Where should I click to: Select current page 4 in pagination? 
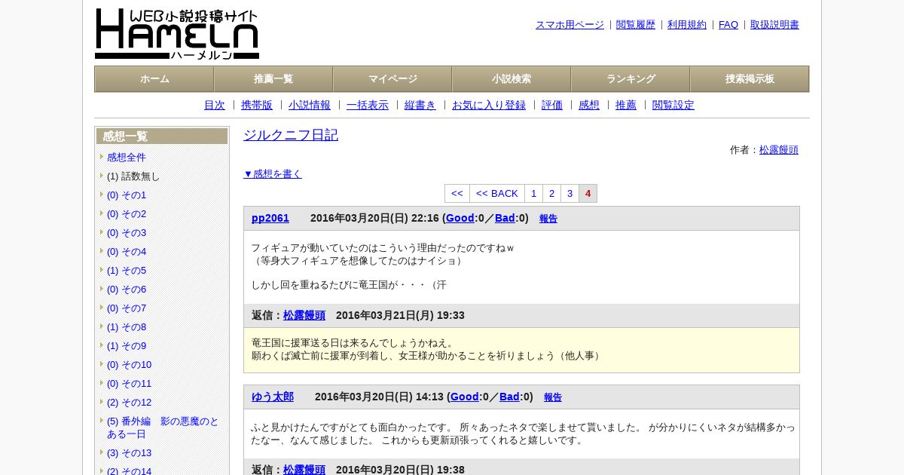point(588,194)
